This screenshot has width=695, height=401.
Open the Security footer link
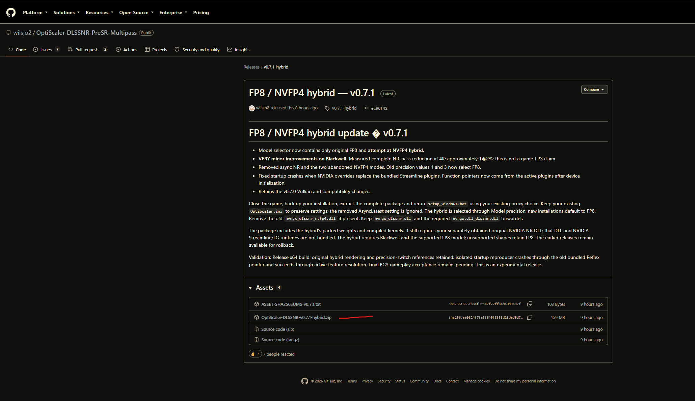(384, 381)
